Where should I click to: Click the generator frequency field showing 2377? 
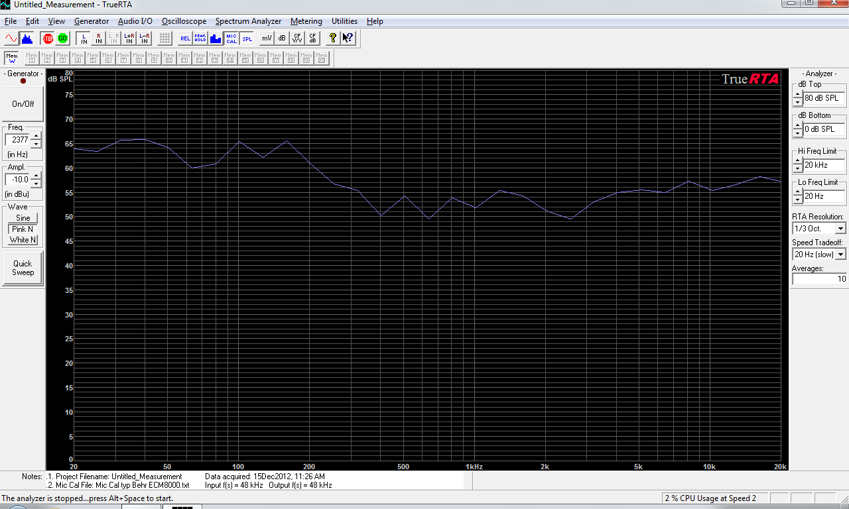click(x=18, y=140)
